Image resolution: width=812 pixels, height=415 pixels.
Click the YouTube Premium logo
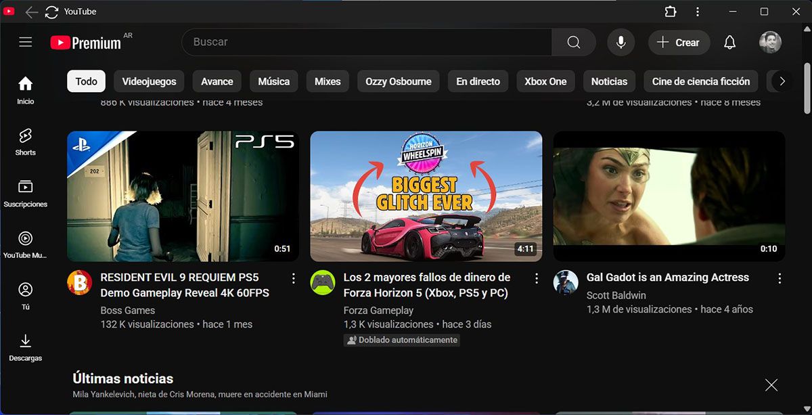tap(86, 43)
